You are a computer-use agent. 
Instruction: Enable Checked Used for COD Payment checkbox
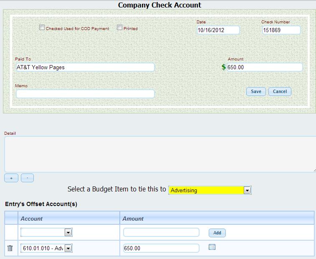[42, 28]
